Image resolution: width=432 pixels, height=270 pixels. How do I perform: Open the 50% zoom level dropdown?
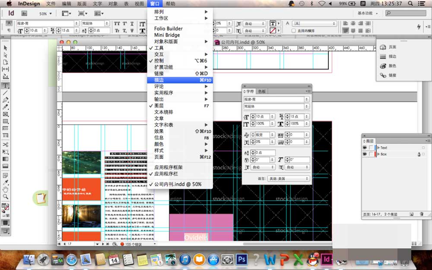point(45,14)
